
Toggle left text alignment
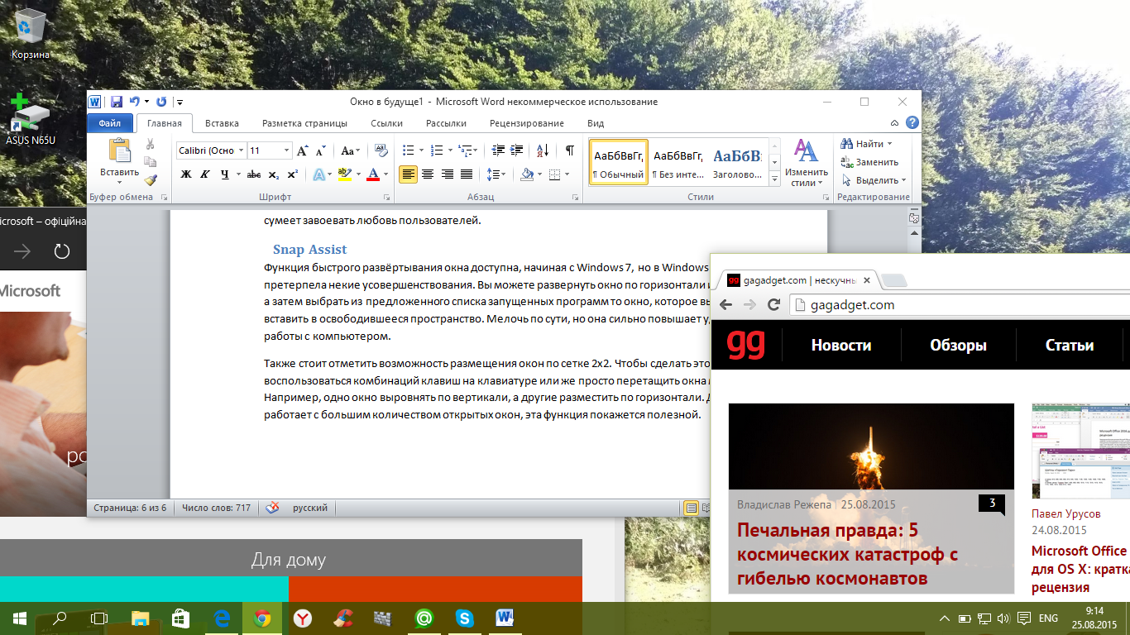(x=408, y=174)
